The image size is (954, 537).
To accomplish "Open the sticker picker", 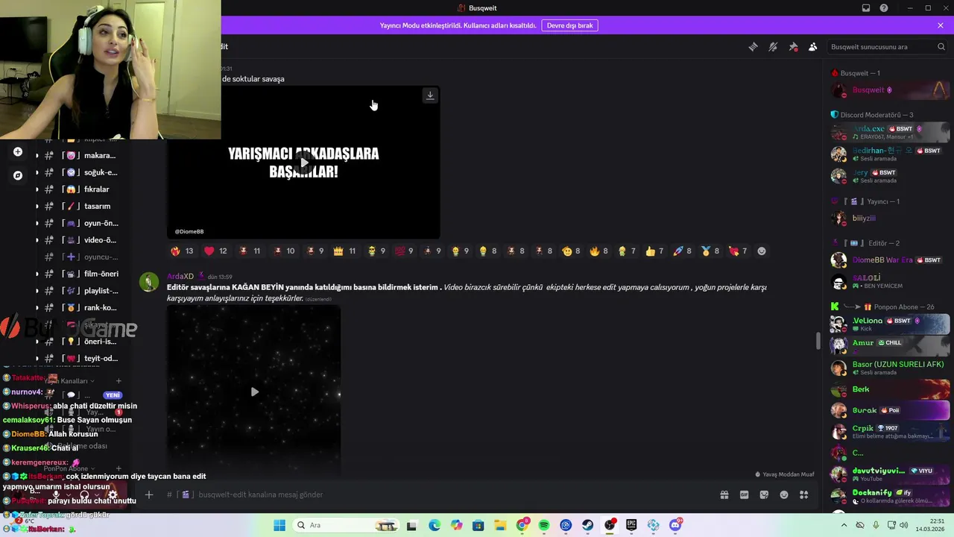I will 764,494.
